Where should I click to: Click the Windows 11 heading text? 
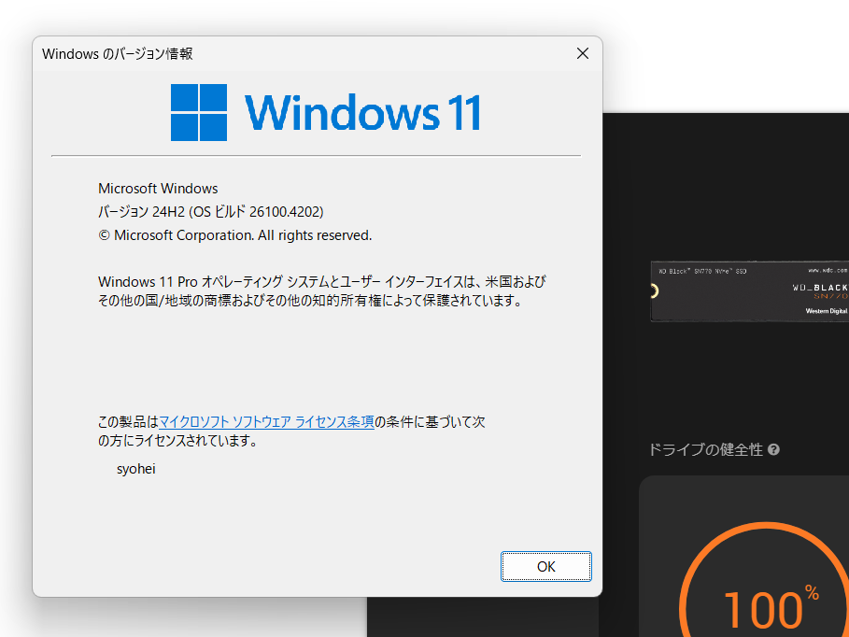pyautogui.click(x=363, y=113)
